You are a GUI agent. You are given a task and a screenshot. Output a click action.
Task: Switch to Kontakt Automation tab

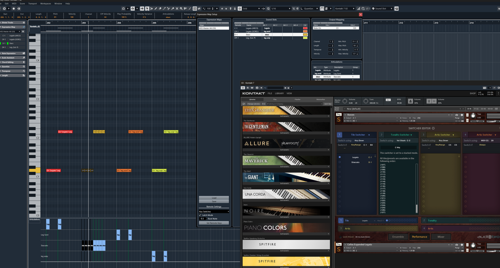coord(320,99)
